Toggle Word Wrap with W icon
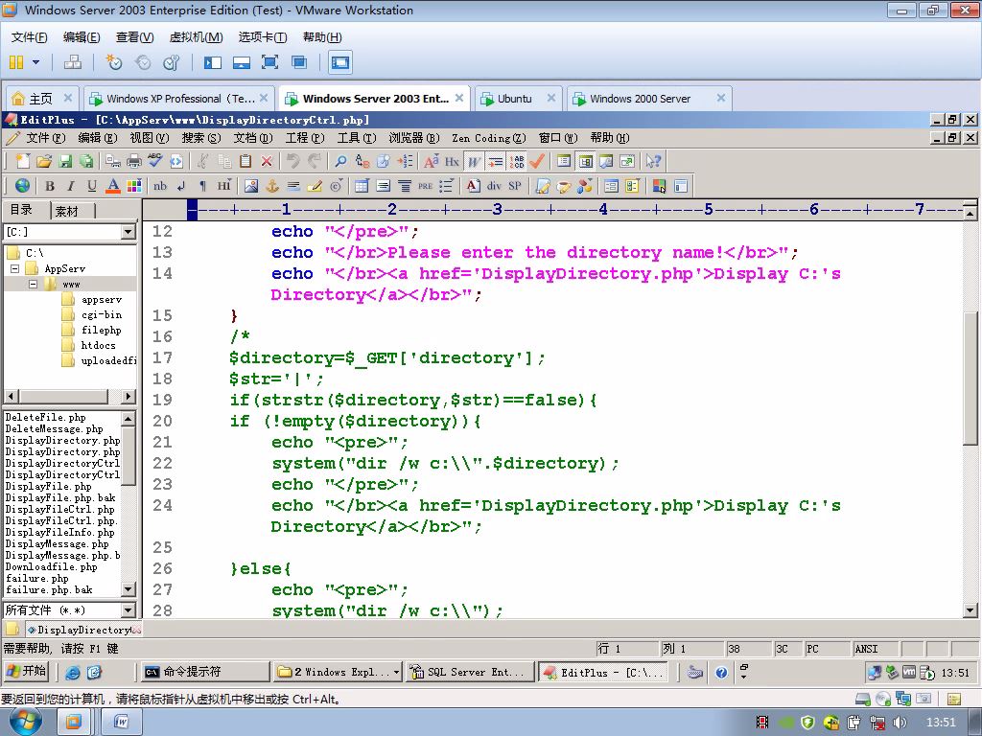The width and height of the screenshot is (982, 736). (474, 161)
